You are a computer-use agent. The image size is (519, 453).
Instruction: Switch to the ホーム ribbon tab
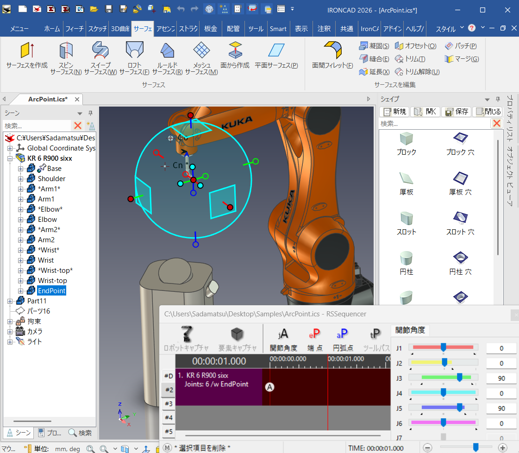click(x=52, y=29)
